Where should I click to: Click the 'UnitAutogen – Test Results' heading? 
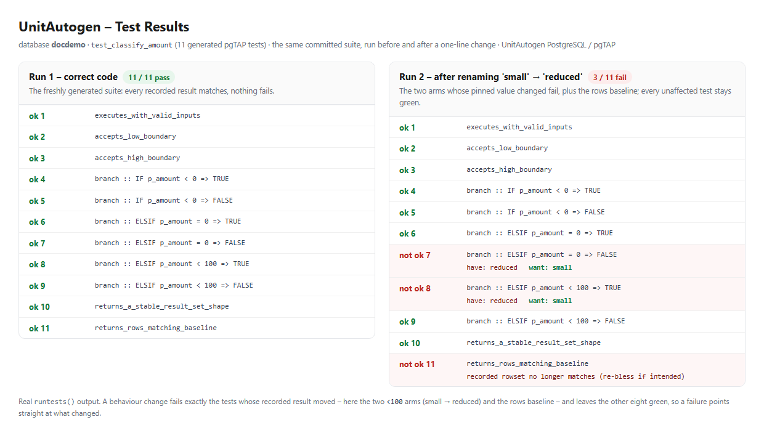104,27
